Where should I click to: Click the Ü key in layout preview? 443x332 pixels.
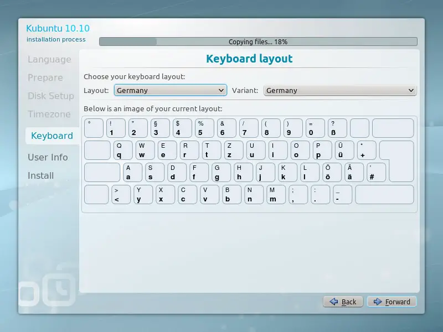pyautogui.click(x=344, y=150)
